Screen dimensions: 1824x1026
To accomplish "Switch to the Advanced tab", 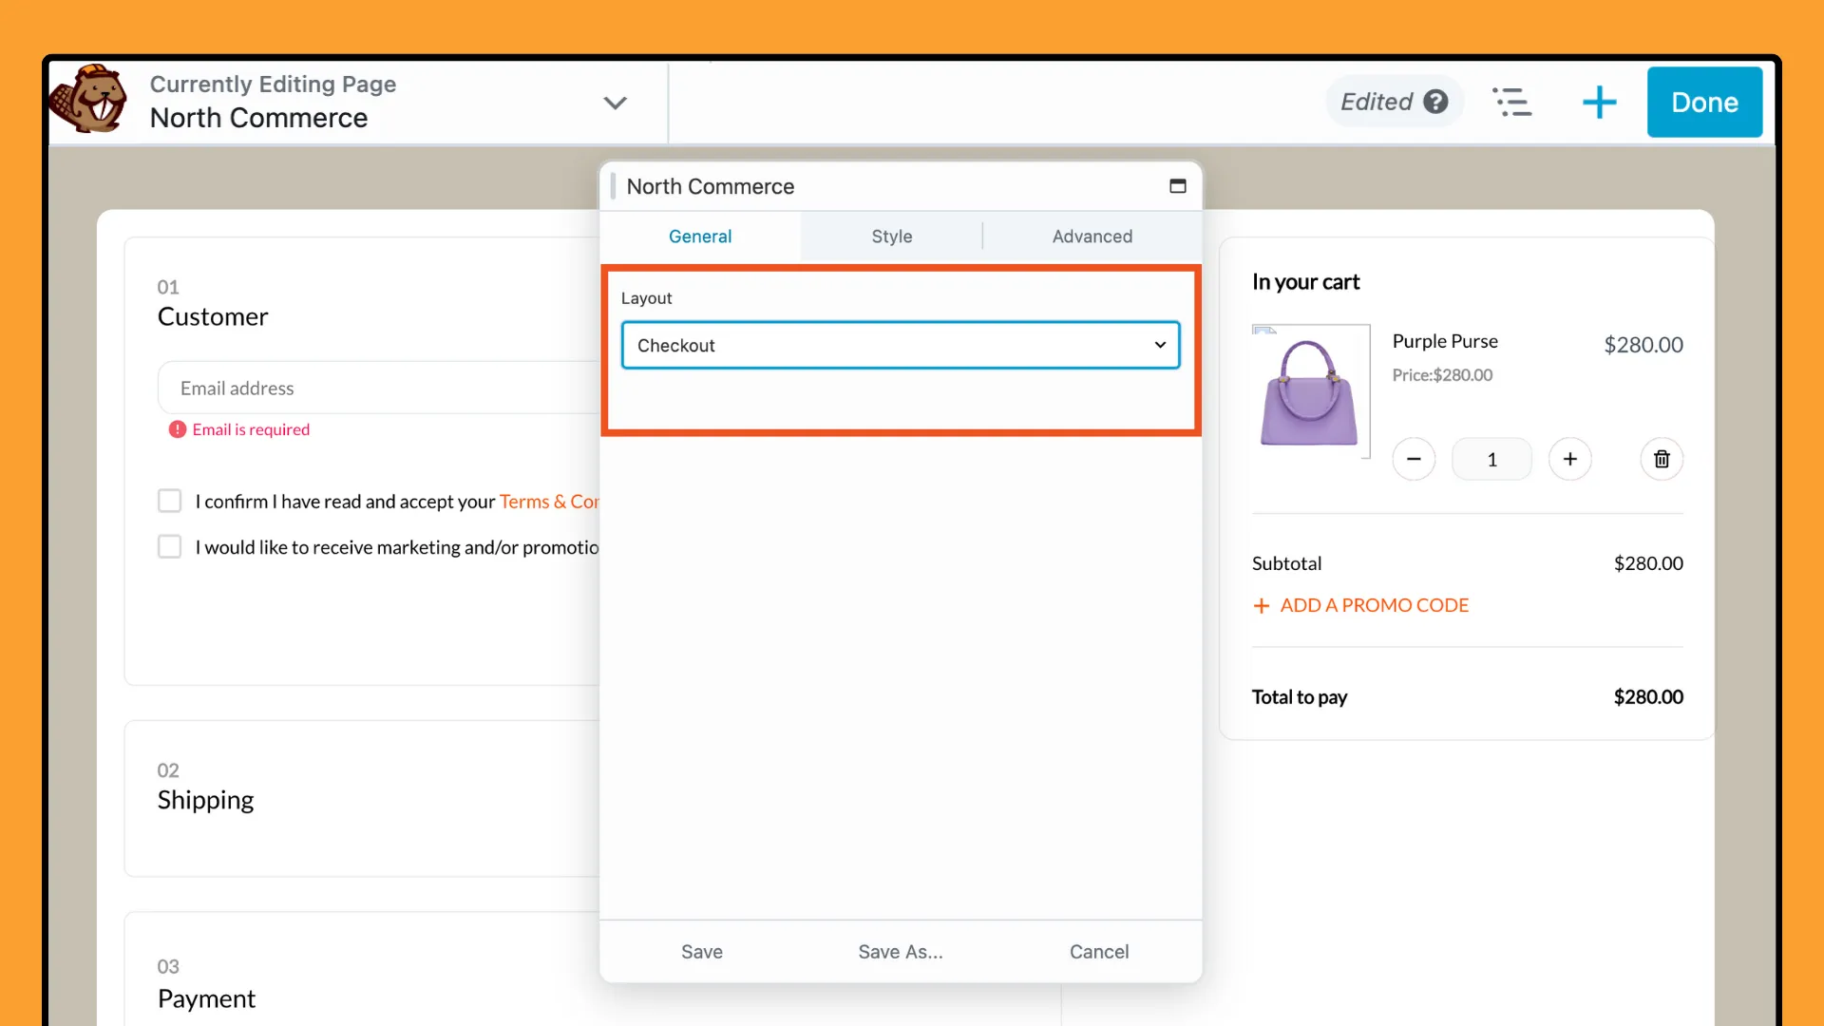I will tap(1092, 237).
